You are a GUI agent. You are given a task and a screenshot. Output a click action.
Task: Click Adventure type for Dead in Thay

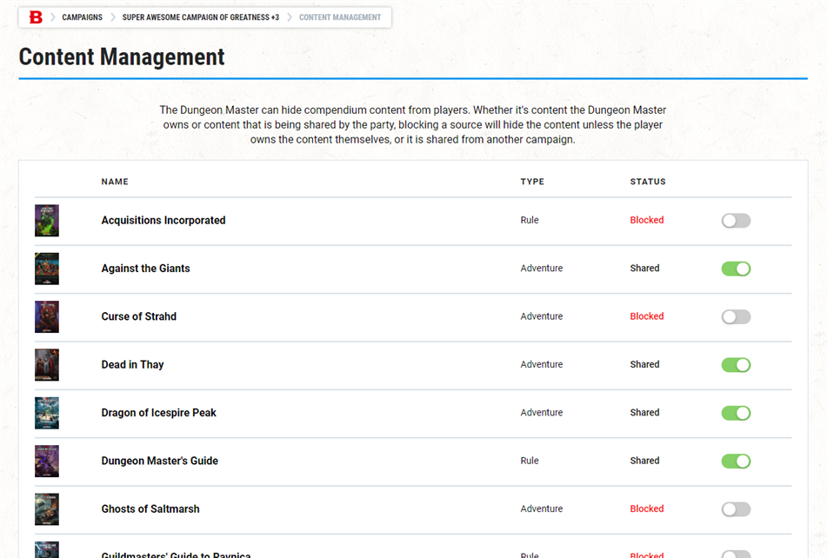[542, 364]
